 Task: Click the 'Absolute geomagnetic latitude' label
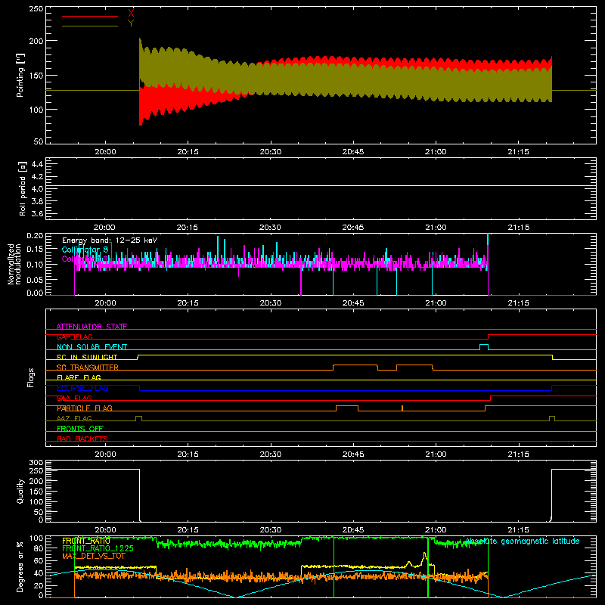[523, 541]
